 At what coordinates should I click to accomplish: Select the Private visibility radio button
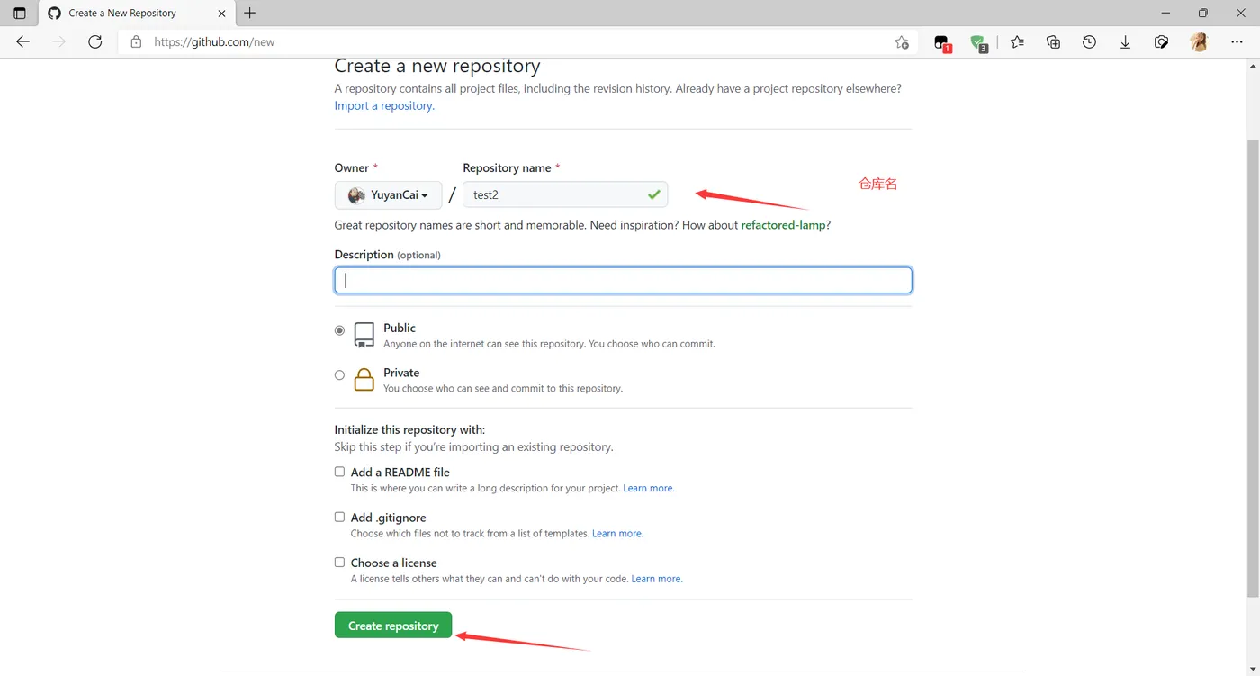click(339, 375)
